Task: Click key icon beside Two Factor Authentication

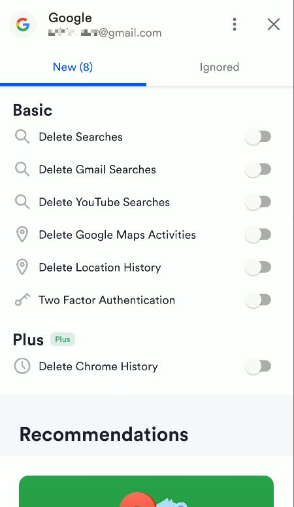Action: pyautogui.click(x=22, y=300)
